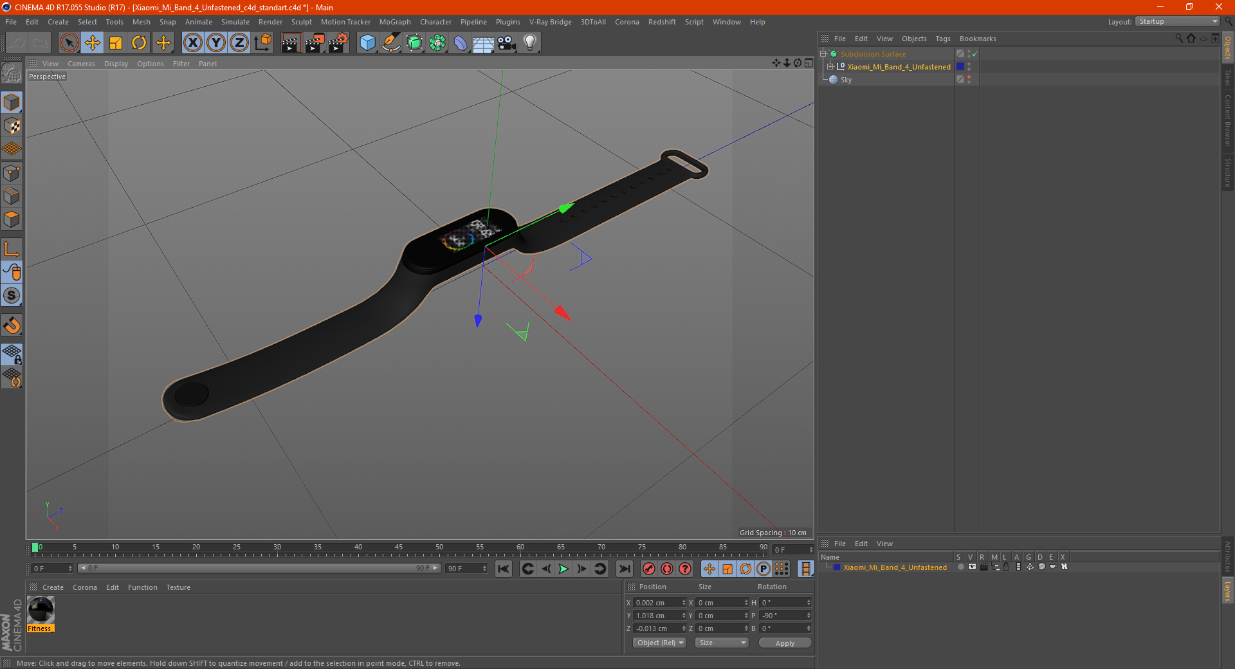The height and width of the screenshot is (669, 1235).
Task: Click the Redo arrow icon
Action: (40, 43)
